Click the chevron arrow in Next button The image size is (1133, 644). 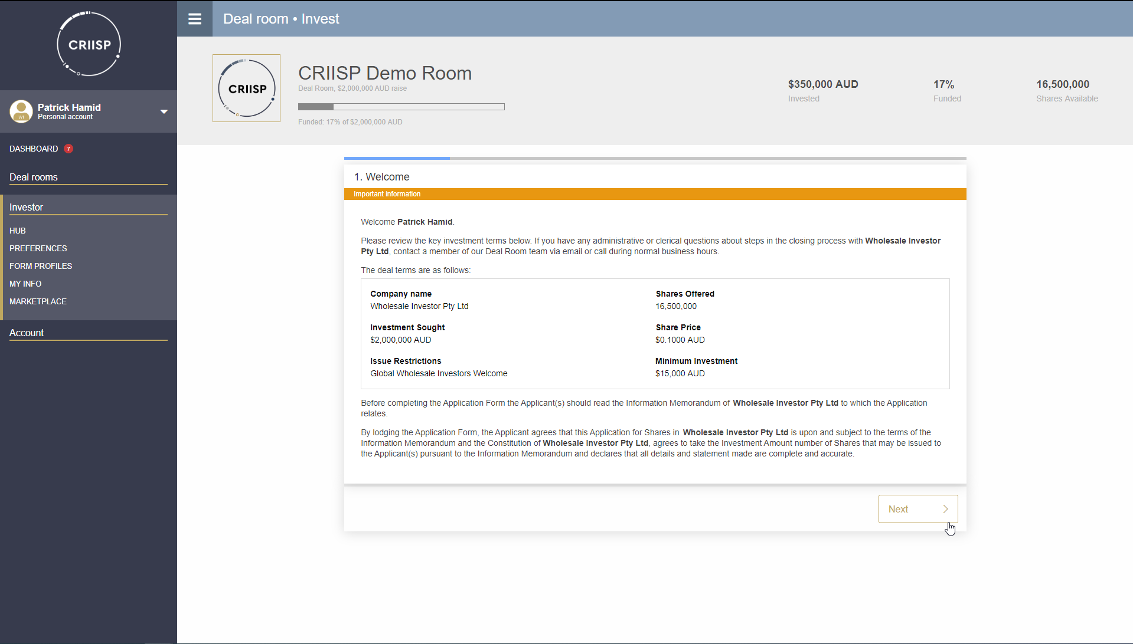coord(945,509)
